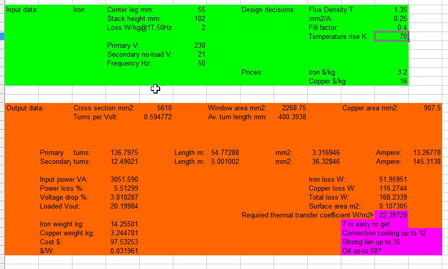Select Copper area value 907.5

click(x=432, y=108)
